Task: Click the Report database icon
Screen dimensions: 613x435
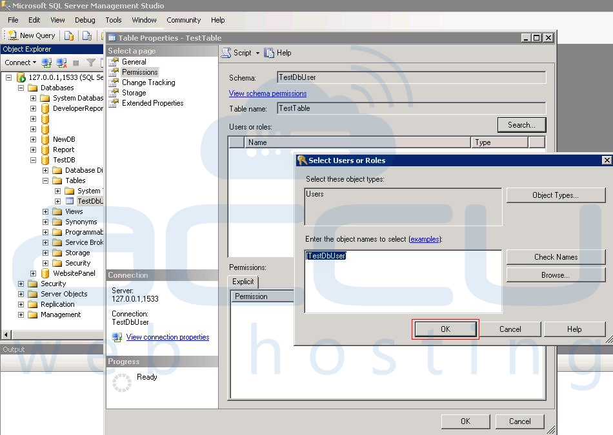Action: 45,150
